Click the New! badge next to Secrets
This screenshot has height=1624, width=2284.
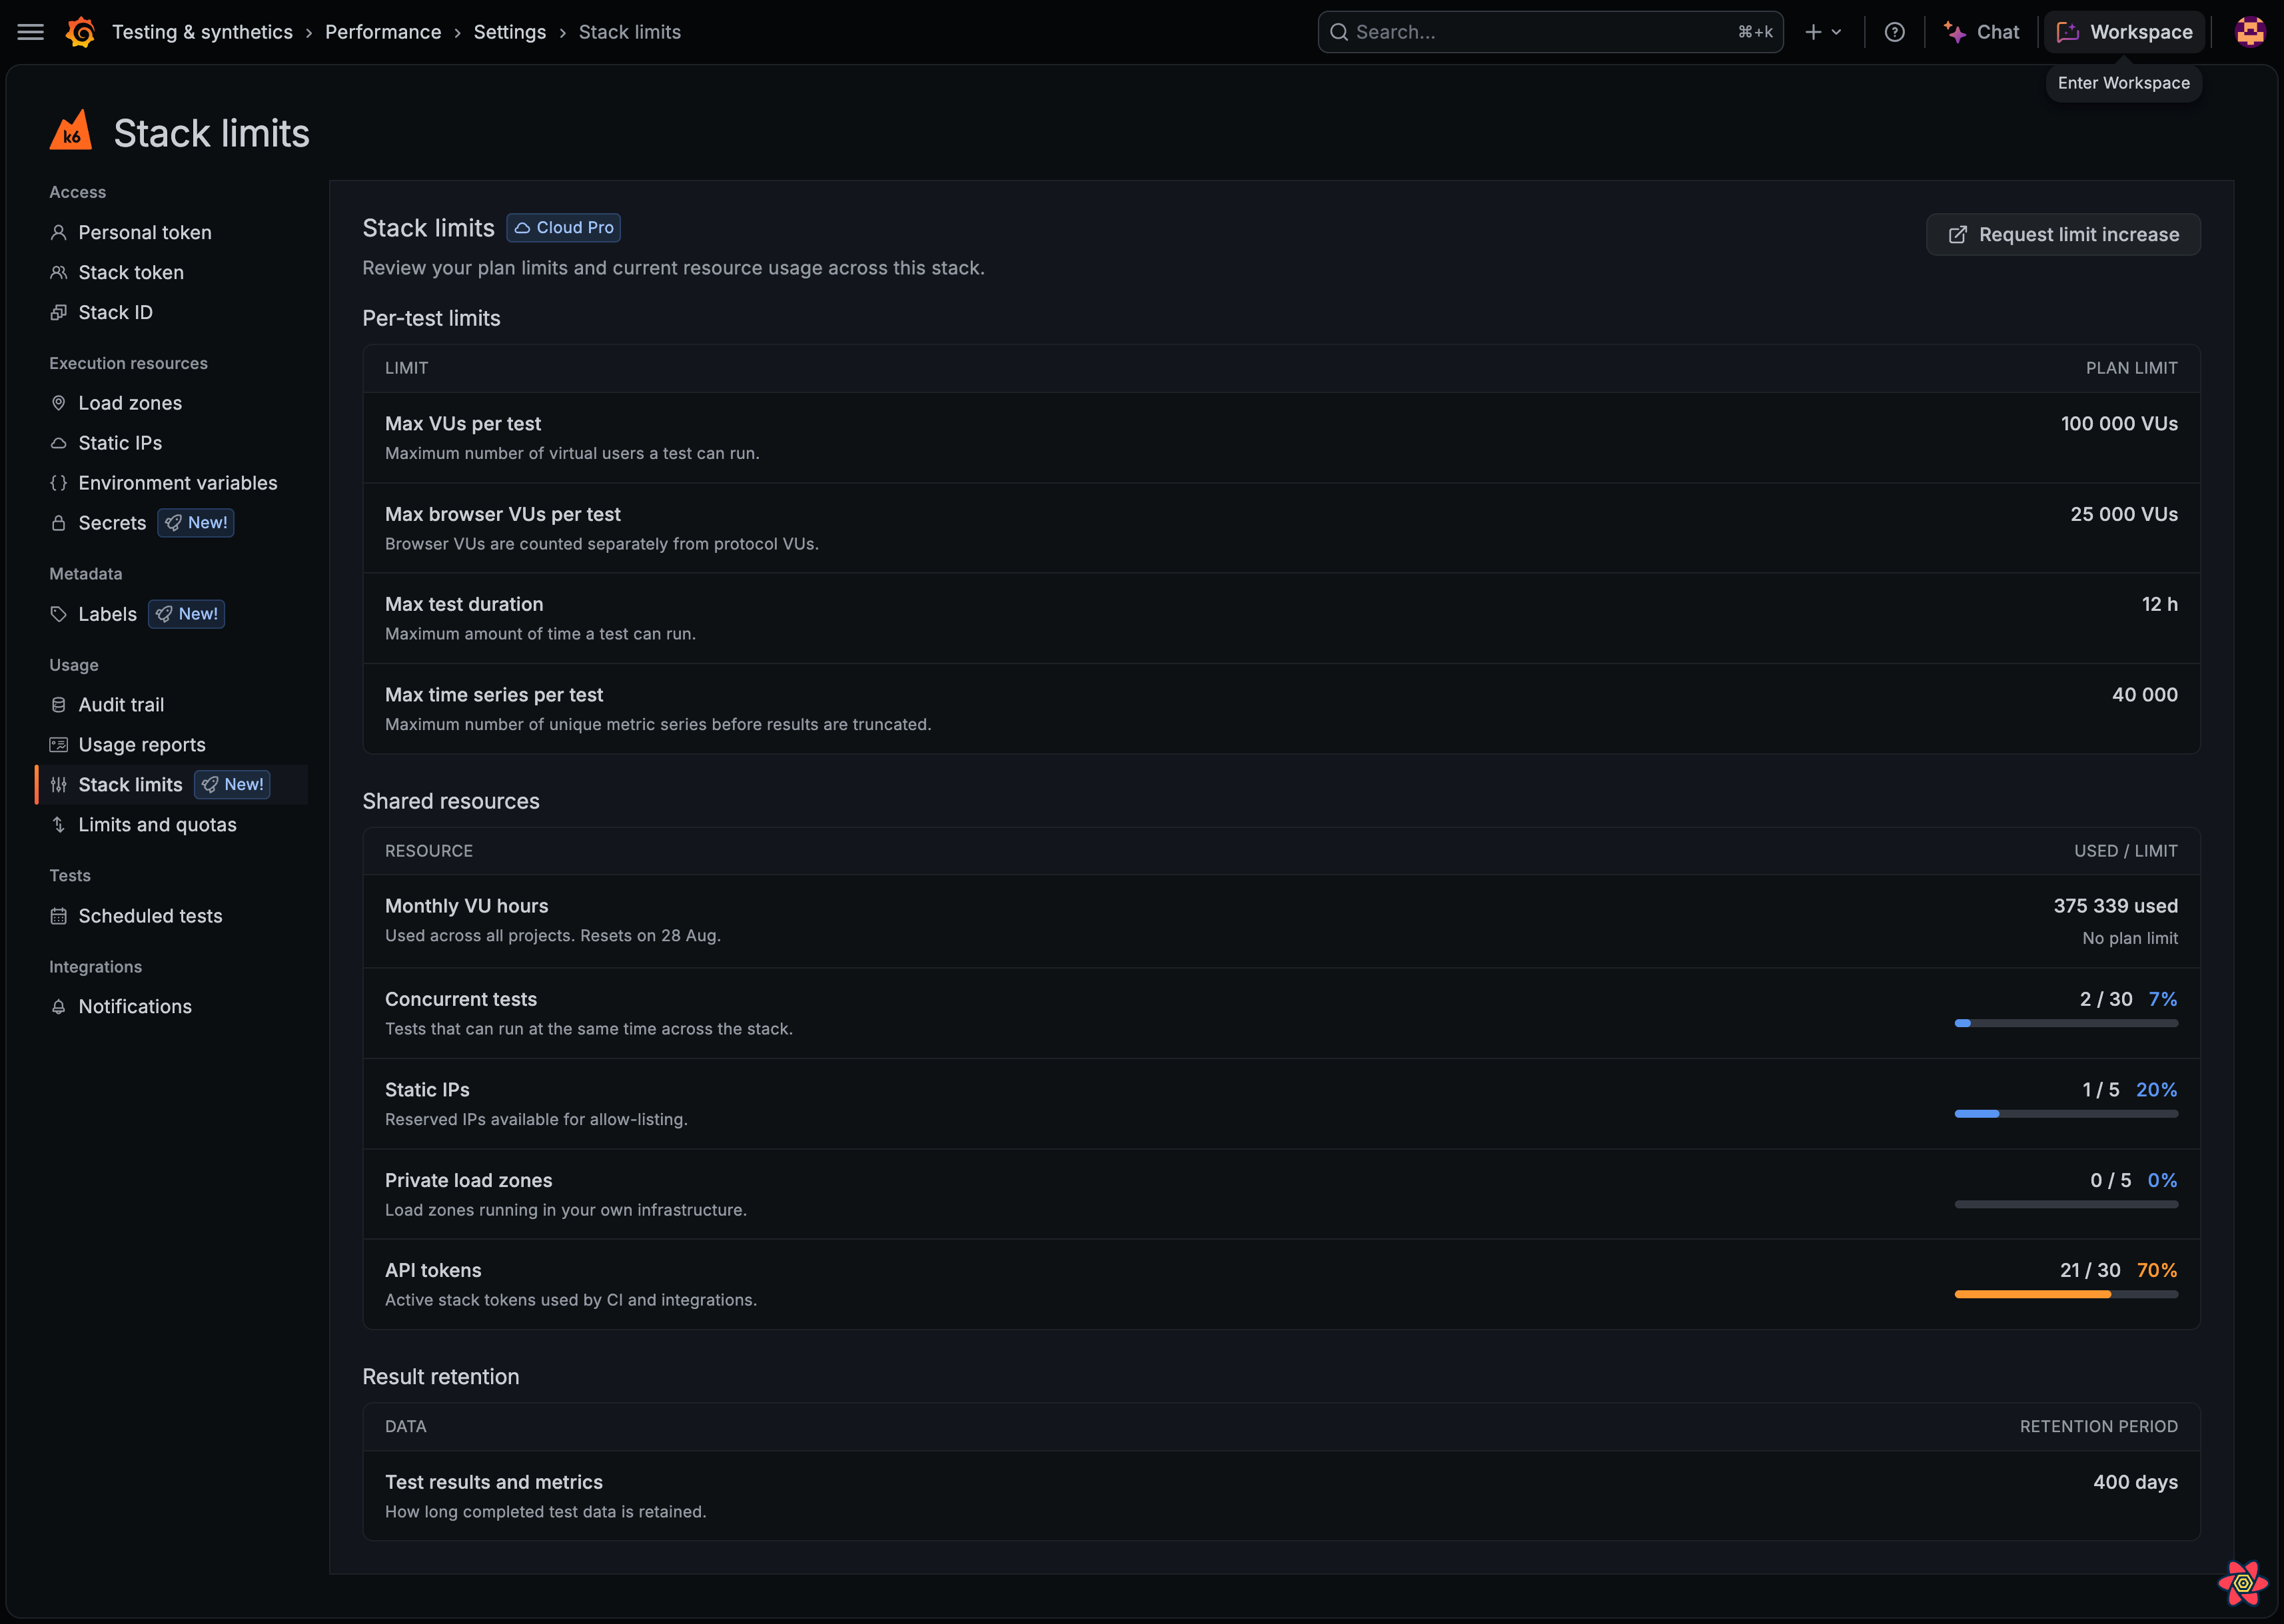[x=196, y=523]
